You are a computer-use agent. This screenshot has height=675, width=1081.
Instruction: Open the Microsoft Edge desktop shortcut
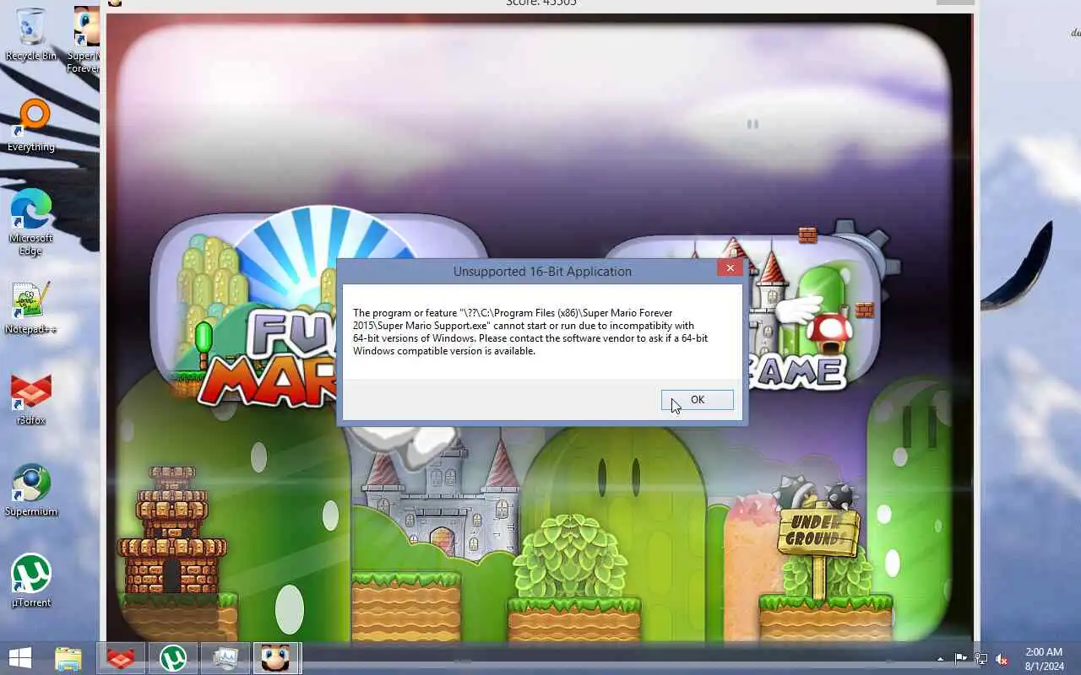pos(31,222)
